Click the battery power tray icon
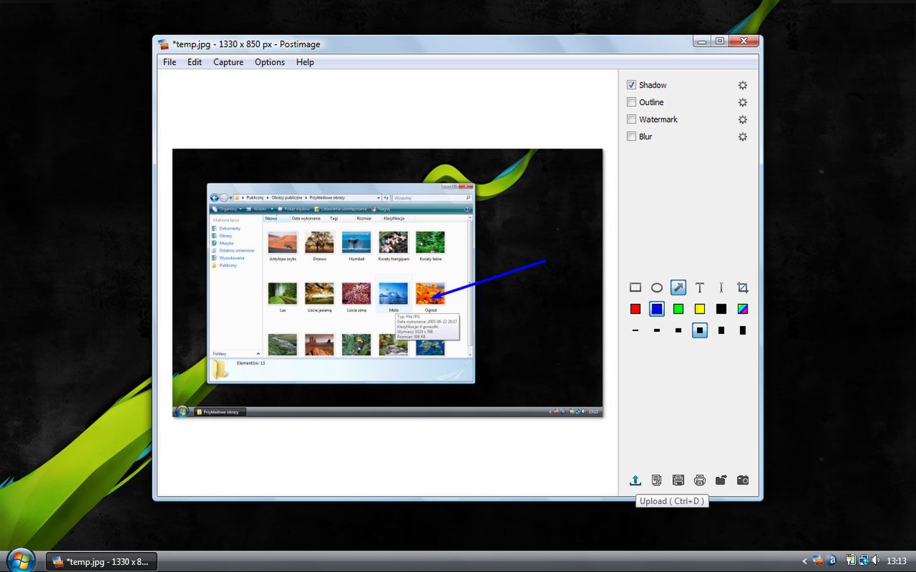 click(x=851, y=561)
